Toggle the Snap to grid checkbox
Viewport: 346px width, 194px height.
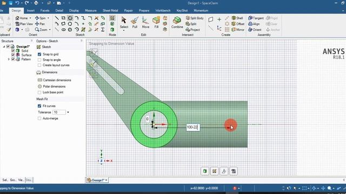click(39, 54)
